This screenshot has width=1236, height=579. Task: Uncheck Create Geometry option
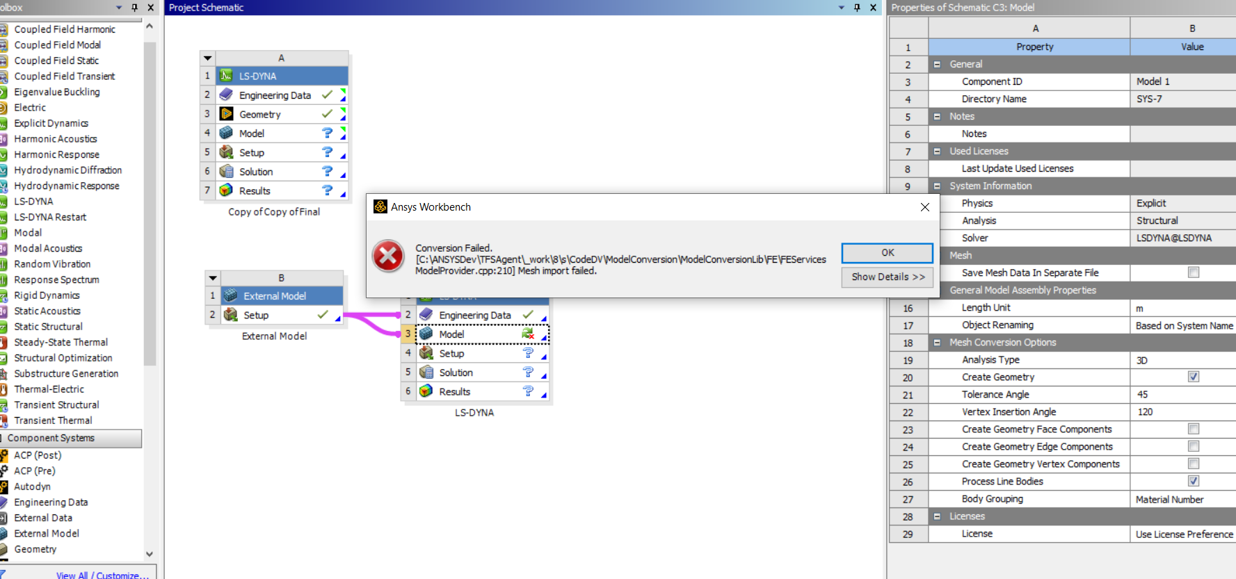tap(1194, 377)
